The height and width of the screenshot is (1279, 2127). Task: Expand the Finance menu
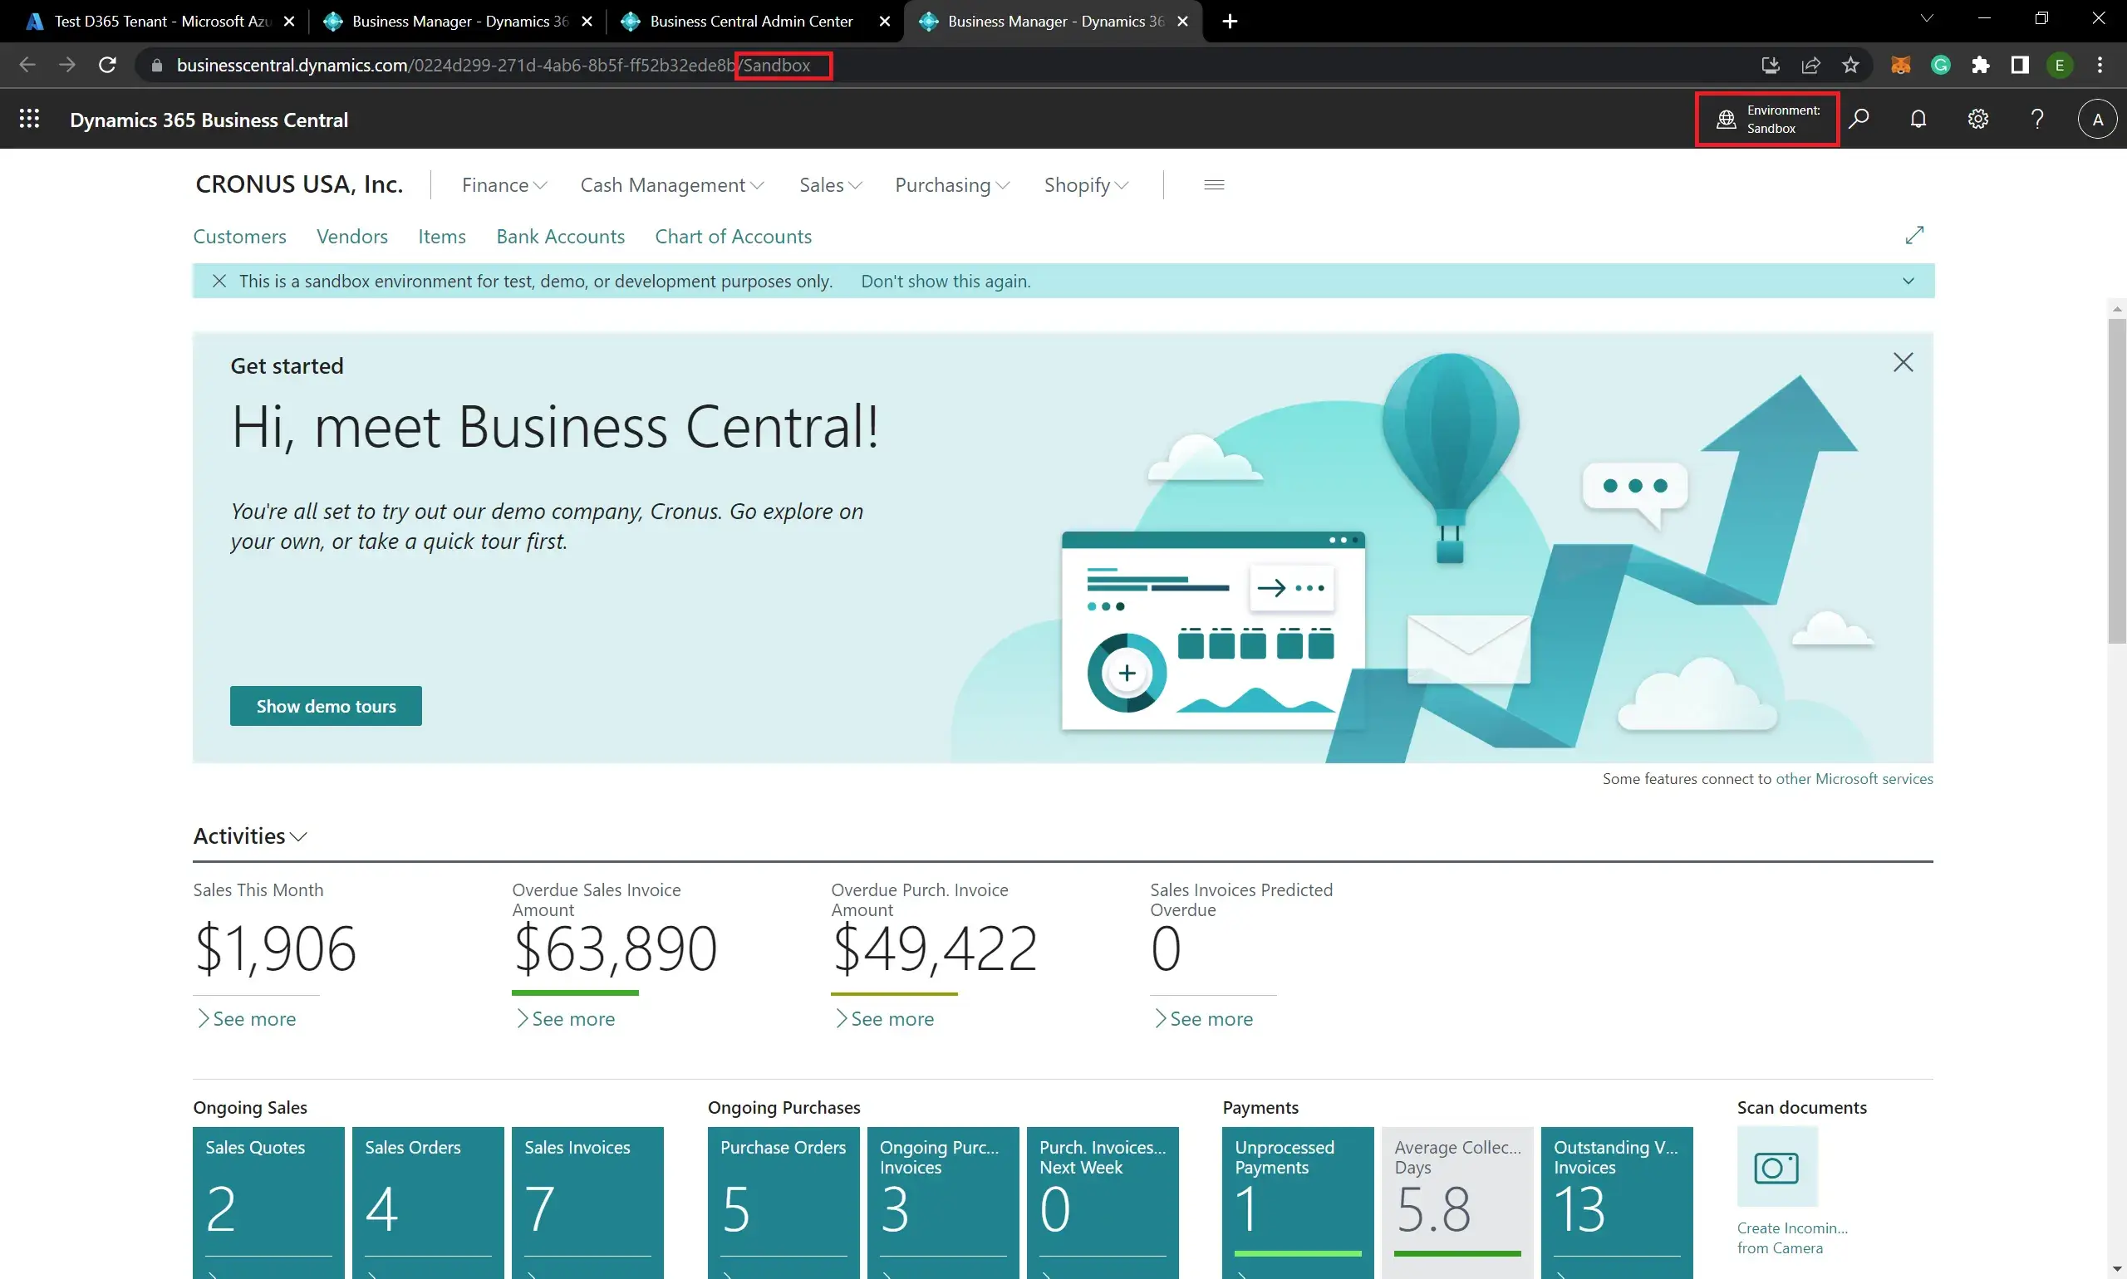click(504, 185)
